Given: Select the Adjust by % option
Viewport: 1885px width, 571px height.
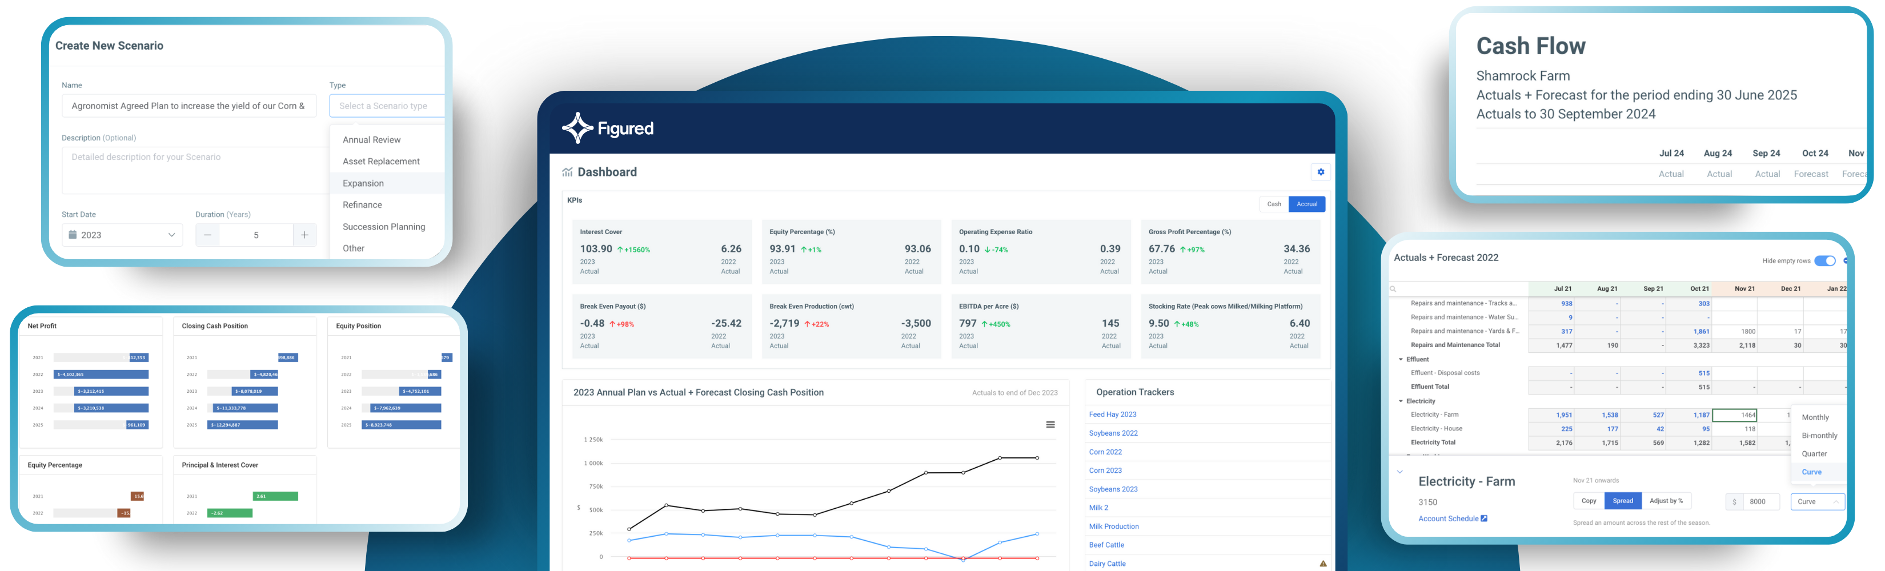Looking at the screenshot, I should (x=1666, y=501).
